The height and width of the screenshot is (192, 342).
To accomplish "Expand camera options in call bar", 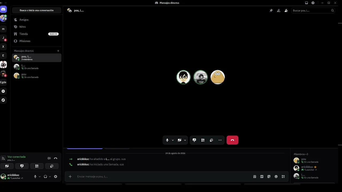I will [185, 140].
